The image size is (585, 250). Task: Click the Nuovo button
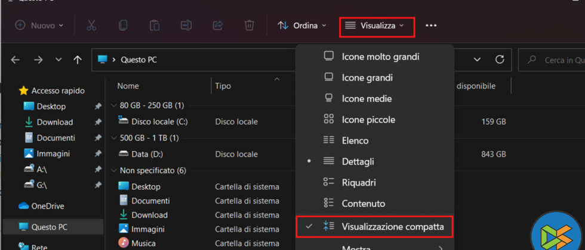pos(39,26)
